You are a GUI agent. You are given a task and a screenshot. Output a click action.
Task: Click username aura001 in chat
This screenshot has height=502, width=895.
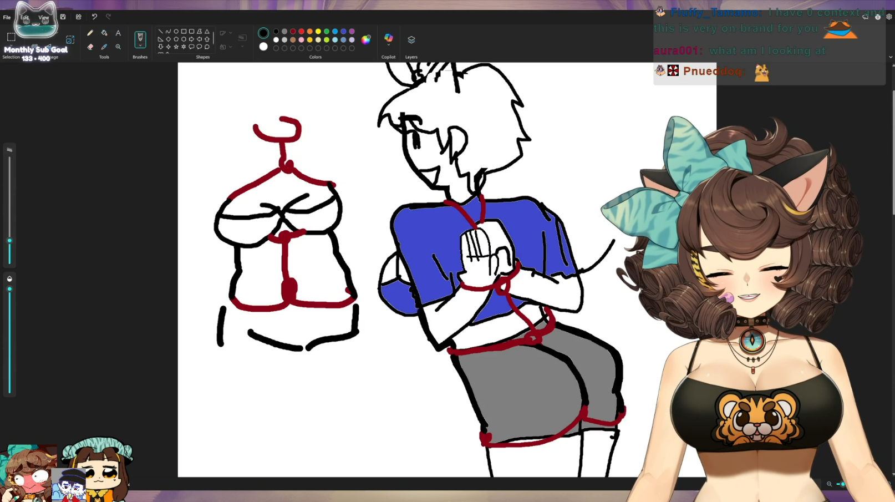coord(677,51)
